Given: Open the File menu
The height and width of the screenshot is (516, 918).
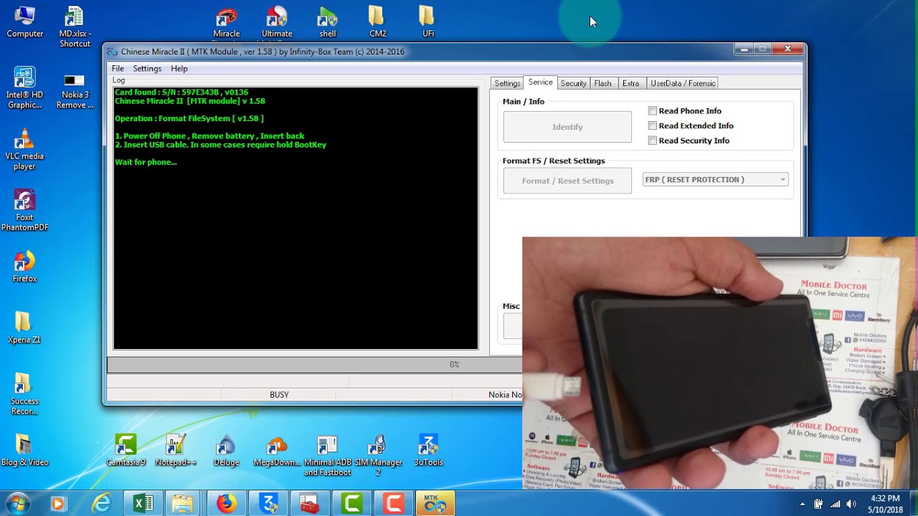Looking at the screenshot, I should [x=118, y=69].
